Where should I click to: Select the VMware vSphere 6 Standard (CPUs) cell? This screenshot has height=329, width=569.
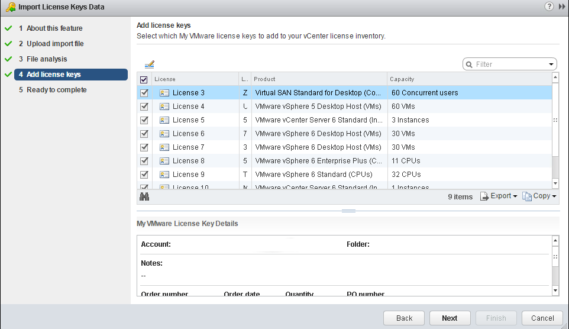[x=319, y=175]
